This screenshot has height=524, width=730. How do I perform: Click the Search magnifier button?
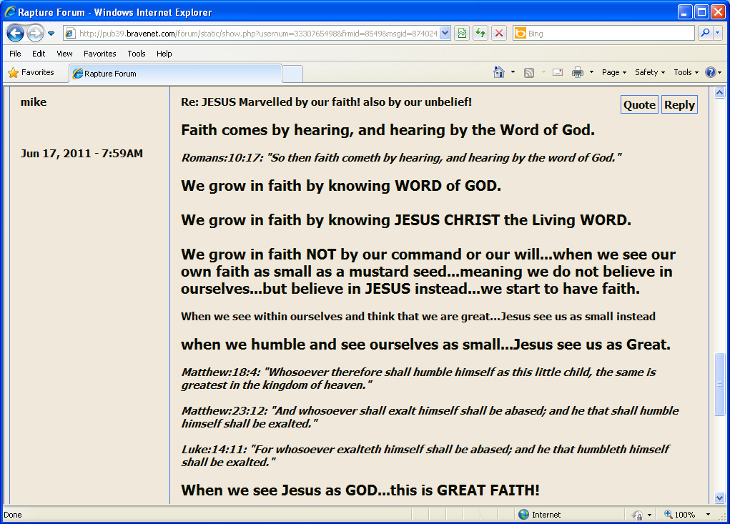[x=706, y=33]
